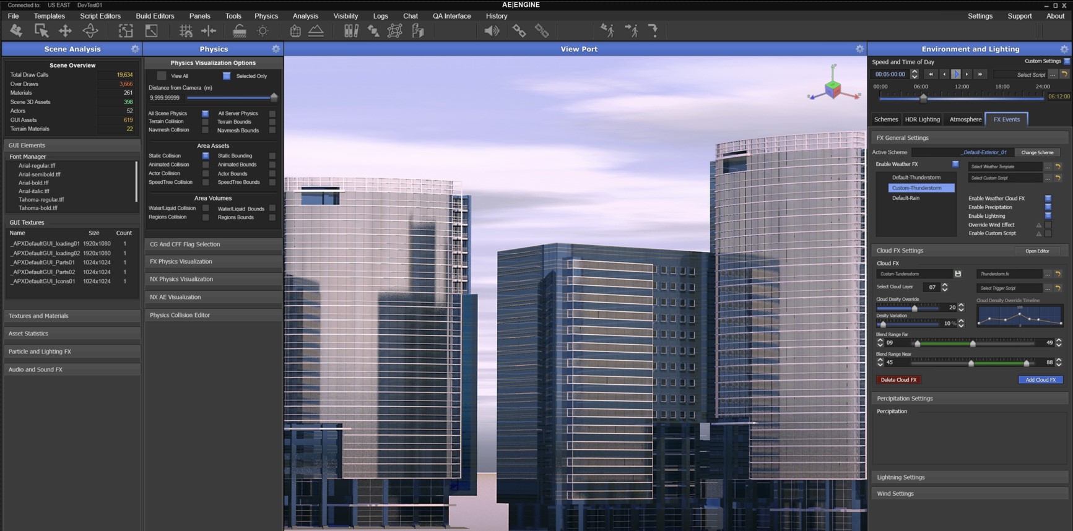Image resolution: width=1073 pixels, height=531 pixels.
Task: Activate the four-arrow move tool
Action: (65, 30)
